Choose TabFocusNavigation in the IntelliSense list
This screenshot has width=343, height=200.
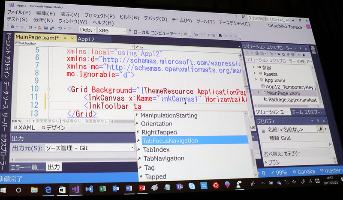click(x=195, y=141)
